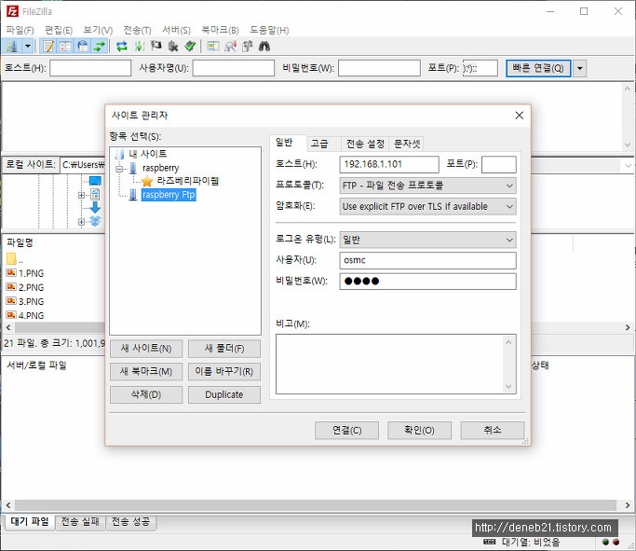
Task: Open the 암호화(E) dropdown
Action: pyautogui.click(x=428, y=206)
